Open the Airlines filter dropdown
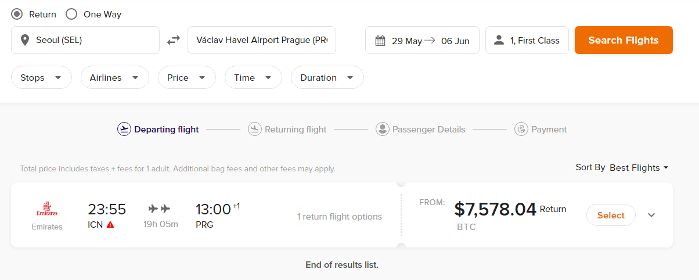Viewport: 699px width, 280px height. click(114, 77)
